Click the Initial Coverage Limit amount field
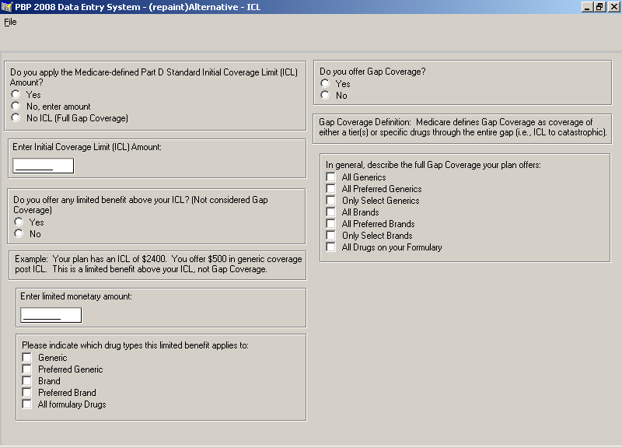 [44, 166]
